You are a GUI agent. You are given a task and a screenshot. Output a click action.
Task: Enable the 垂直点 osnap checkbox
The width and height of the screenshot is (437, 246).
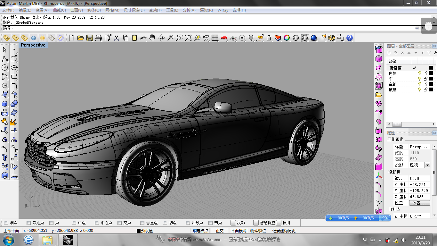point(142,223)
